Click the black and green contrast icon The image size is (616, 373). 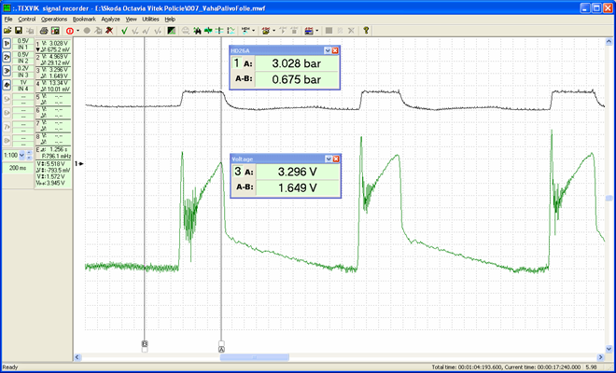pos(172,31)
